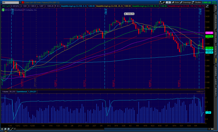Viewport: 218px width, 132px height.
Task: Switch to the Trade side tab
Action: [216, 8]
